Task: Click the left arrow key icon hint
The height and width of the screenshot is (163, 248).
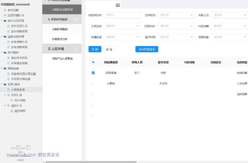Action: 18,148
